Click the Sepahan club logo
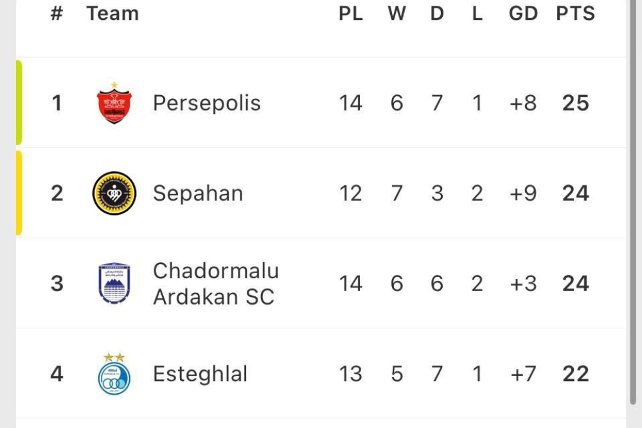This screenshot has width=642, height=428. point(114,193)
